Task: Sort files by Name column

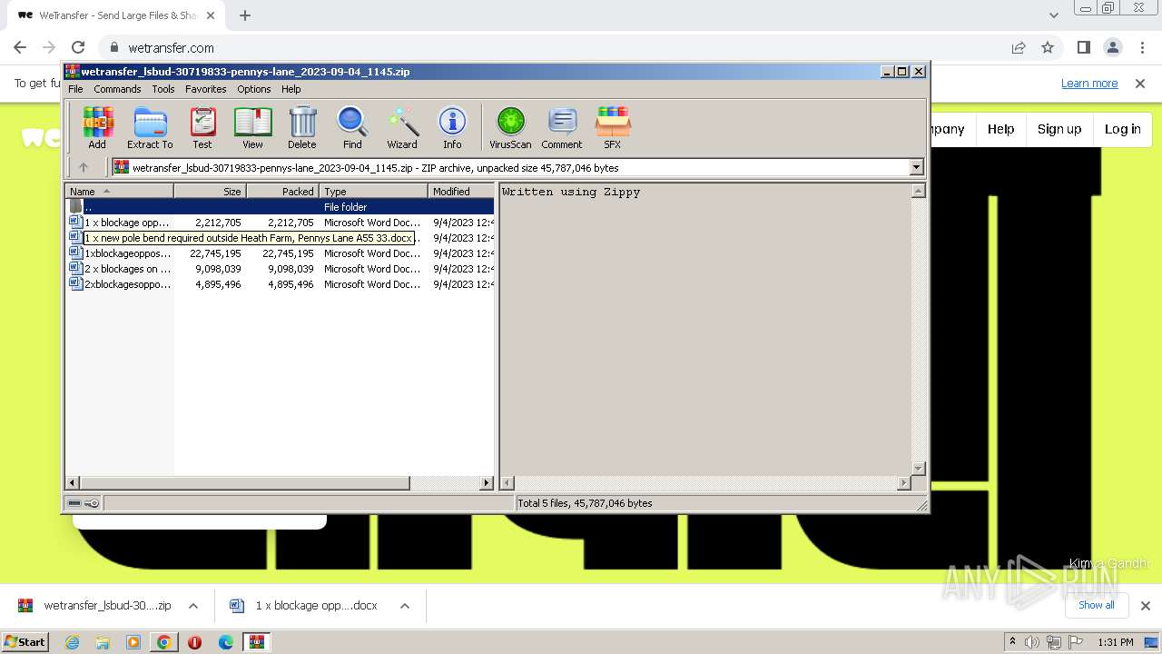Action: (119, 192)
